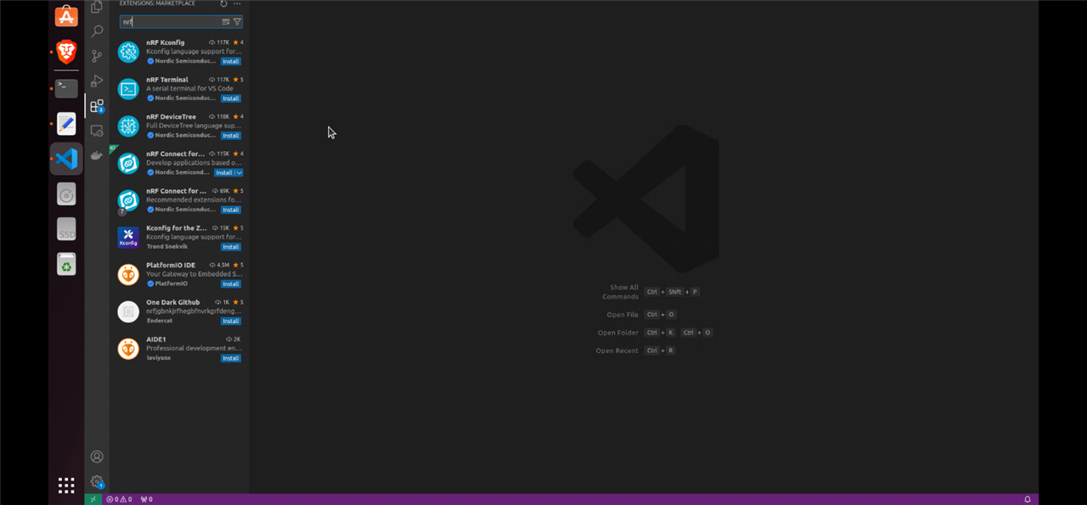The image size is (1087, 505).
Task: Open the Search view in activity bar
Action: (97, 31)
